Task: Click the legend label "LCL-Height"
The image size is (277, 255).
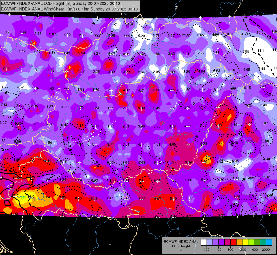Action: (x=181, y=246)
